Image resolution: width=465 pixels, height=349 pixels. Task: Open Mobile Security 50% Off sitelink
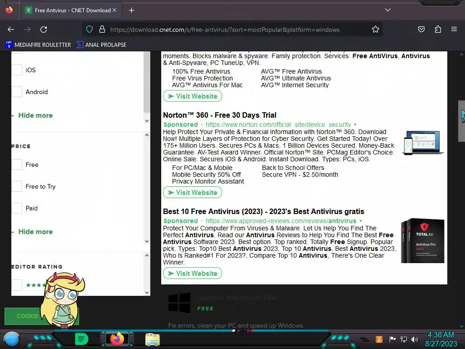tap(207, 174)
